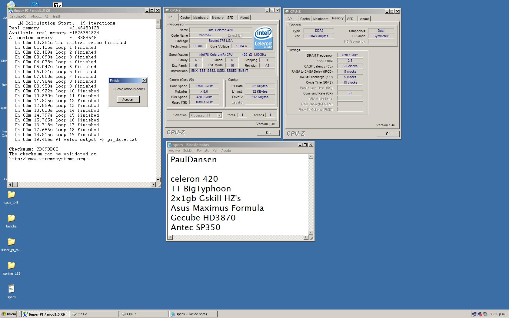Click the Core Speed value 3360.3 MHz
The image size is (509, 318).
click(x=204, y=86)
